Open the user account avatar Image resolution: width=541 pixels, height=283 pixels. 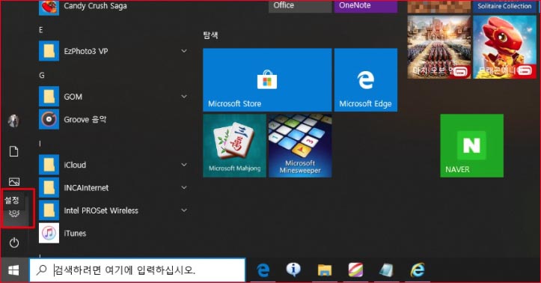pyautogui.click(x=13, y=121)
